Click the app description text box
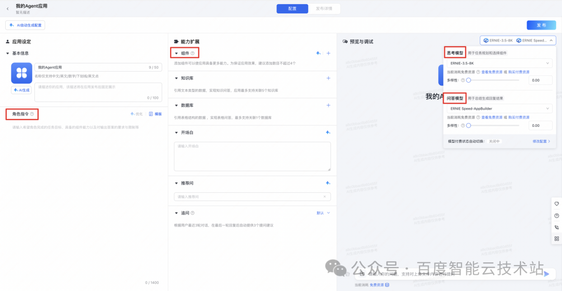The width and height of the screenshot is (562, 291). coord(98,92)
